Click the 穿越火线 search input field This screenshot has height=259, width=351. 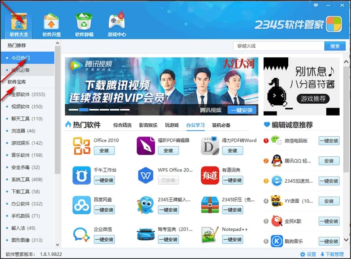279,46
